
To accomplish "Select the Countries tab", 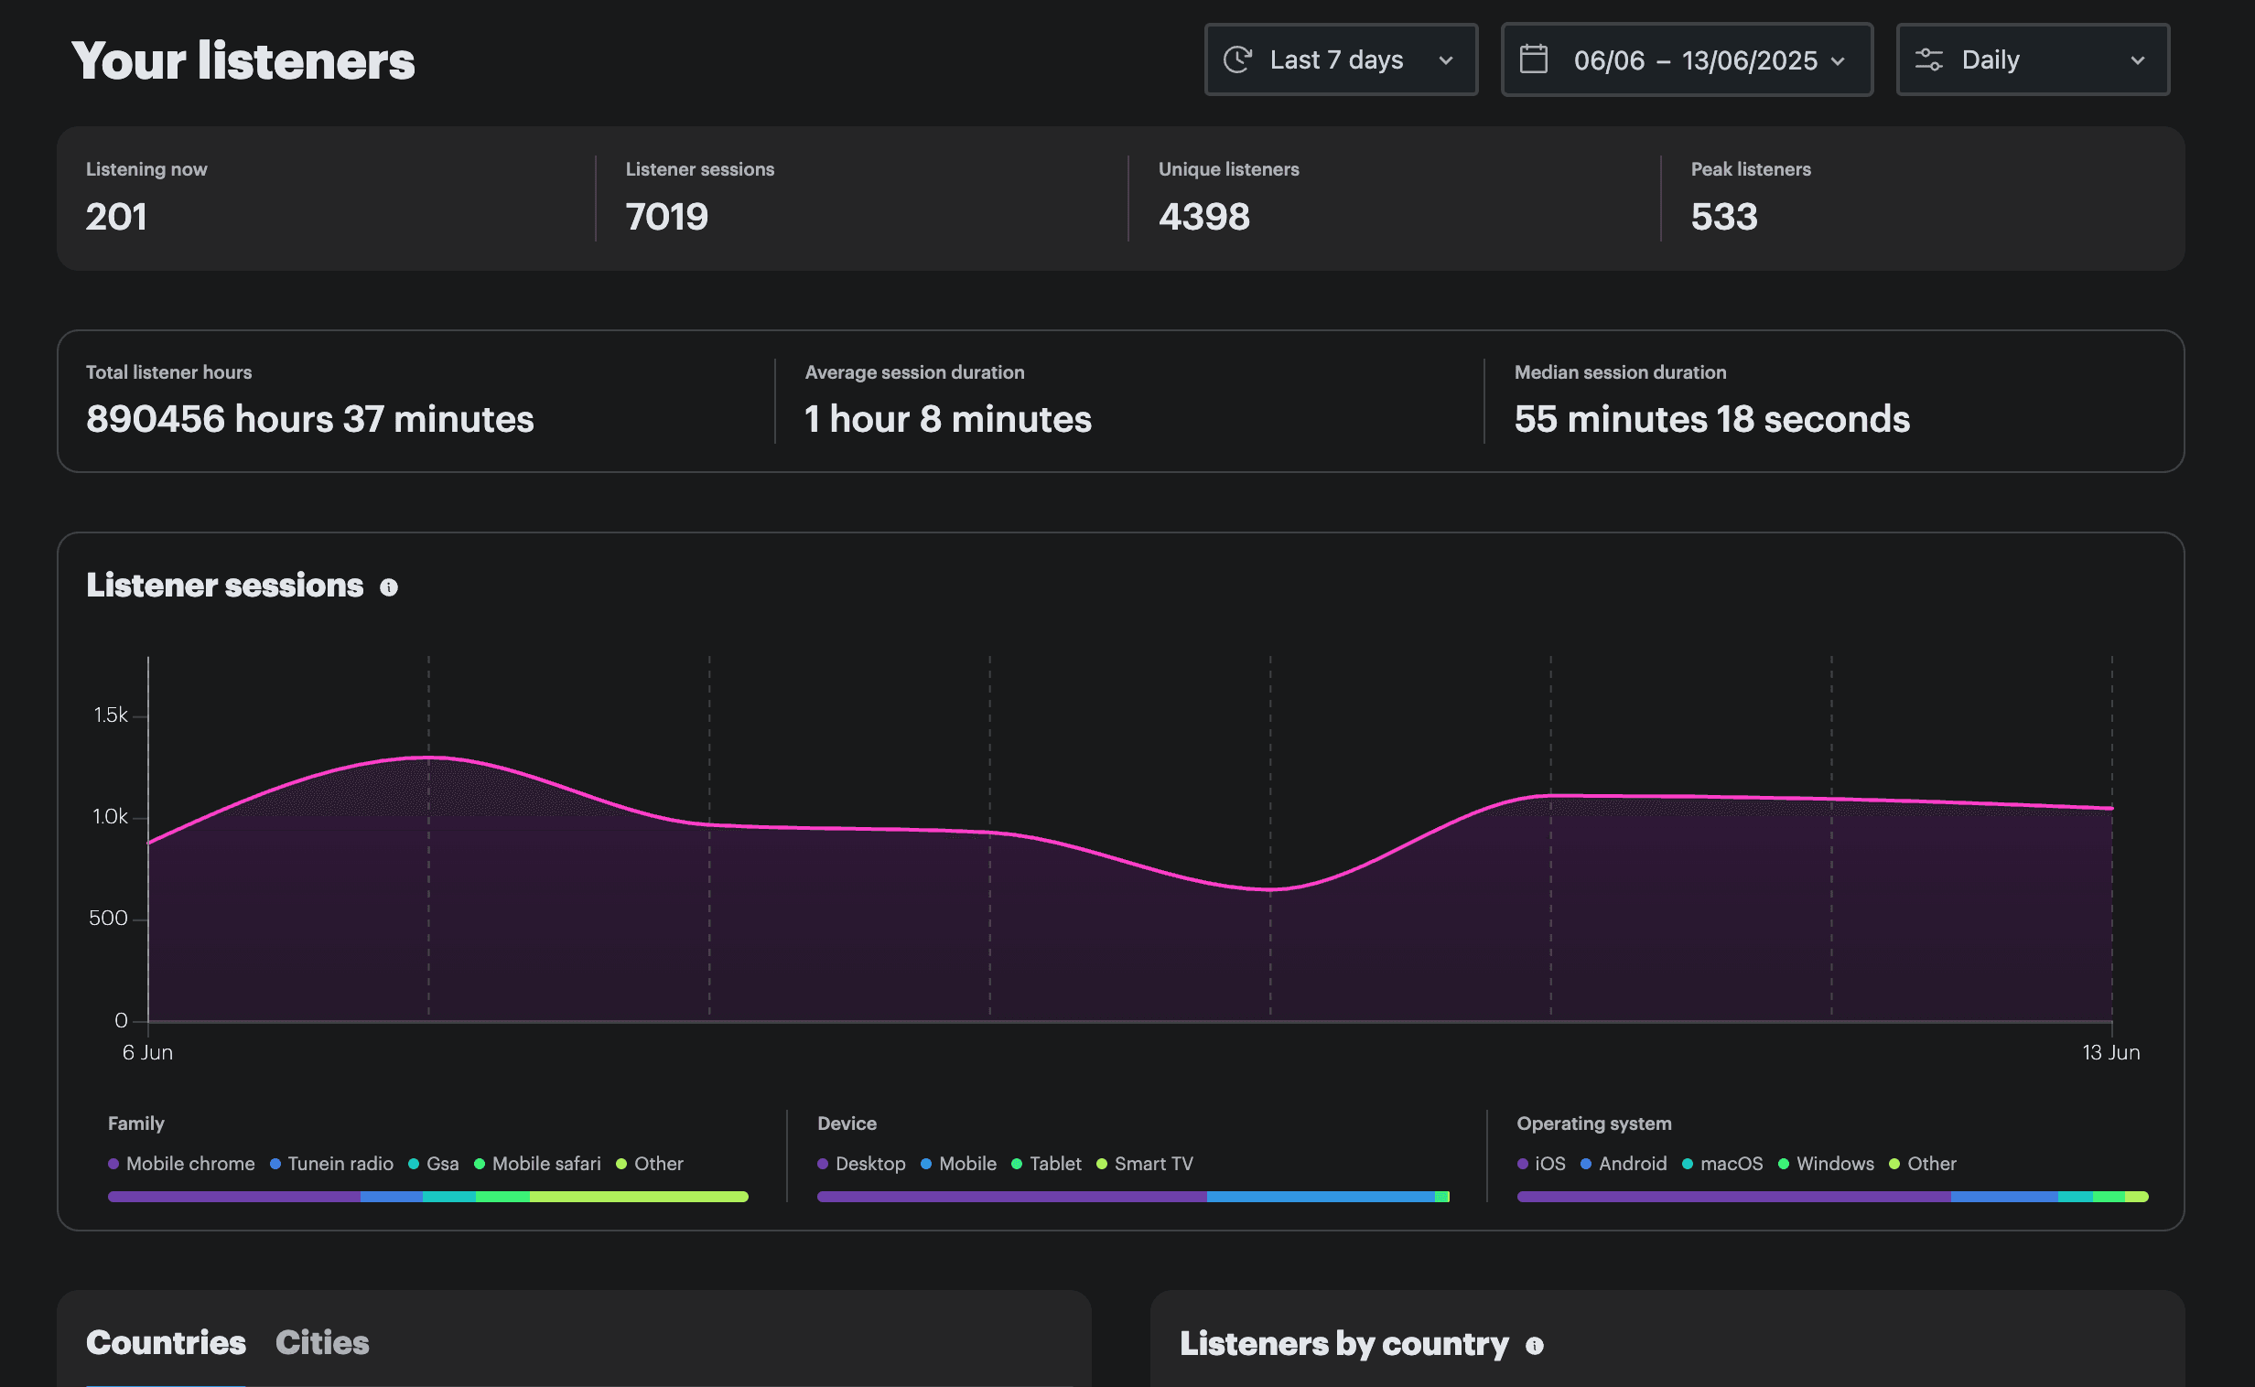I will [166, 1343].
